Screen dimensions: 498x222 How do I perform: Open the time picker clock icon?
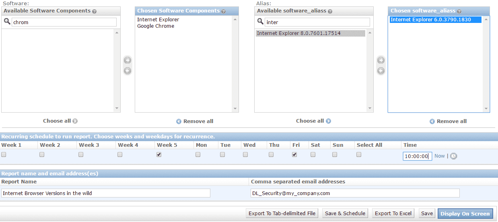[453, 156]
